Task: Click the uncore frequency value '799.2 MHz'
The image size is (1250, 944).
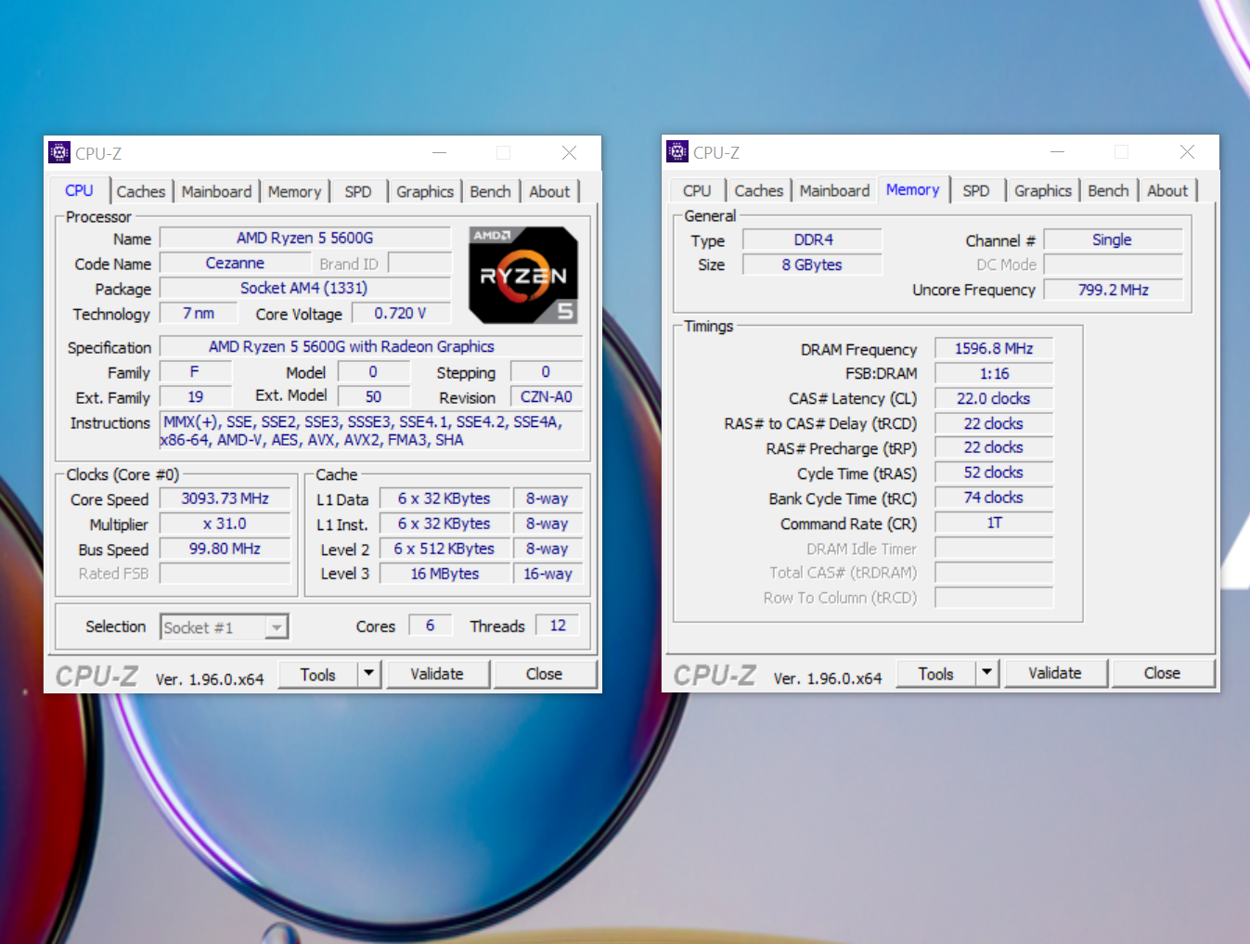Action: pyautogui.click(x=1113, y=291)
